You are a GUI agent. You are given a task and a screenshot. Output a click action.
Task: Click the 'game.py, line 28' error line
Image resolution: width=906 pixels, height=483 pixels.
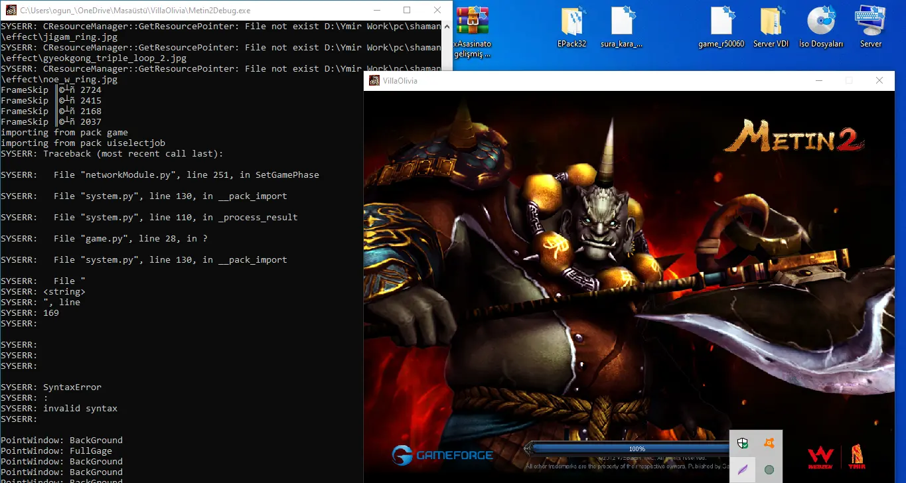click(104, 239)
